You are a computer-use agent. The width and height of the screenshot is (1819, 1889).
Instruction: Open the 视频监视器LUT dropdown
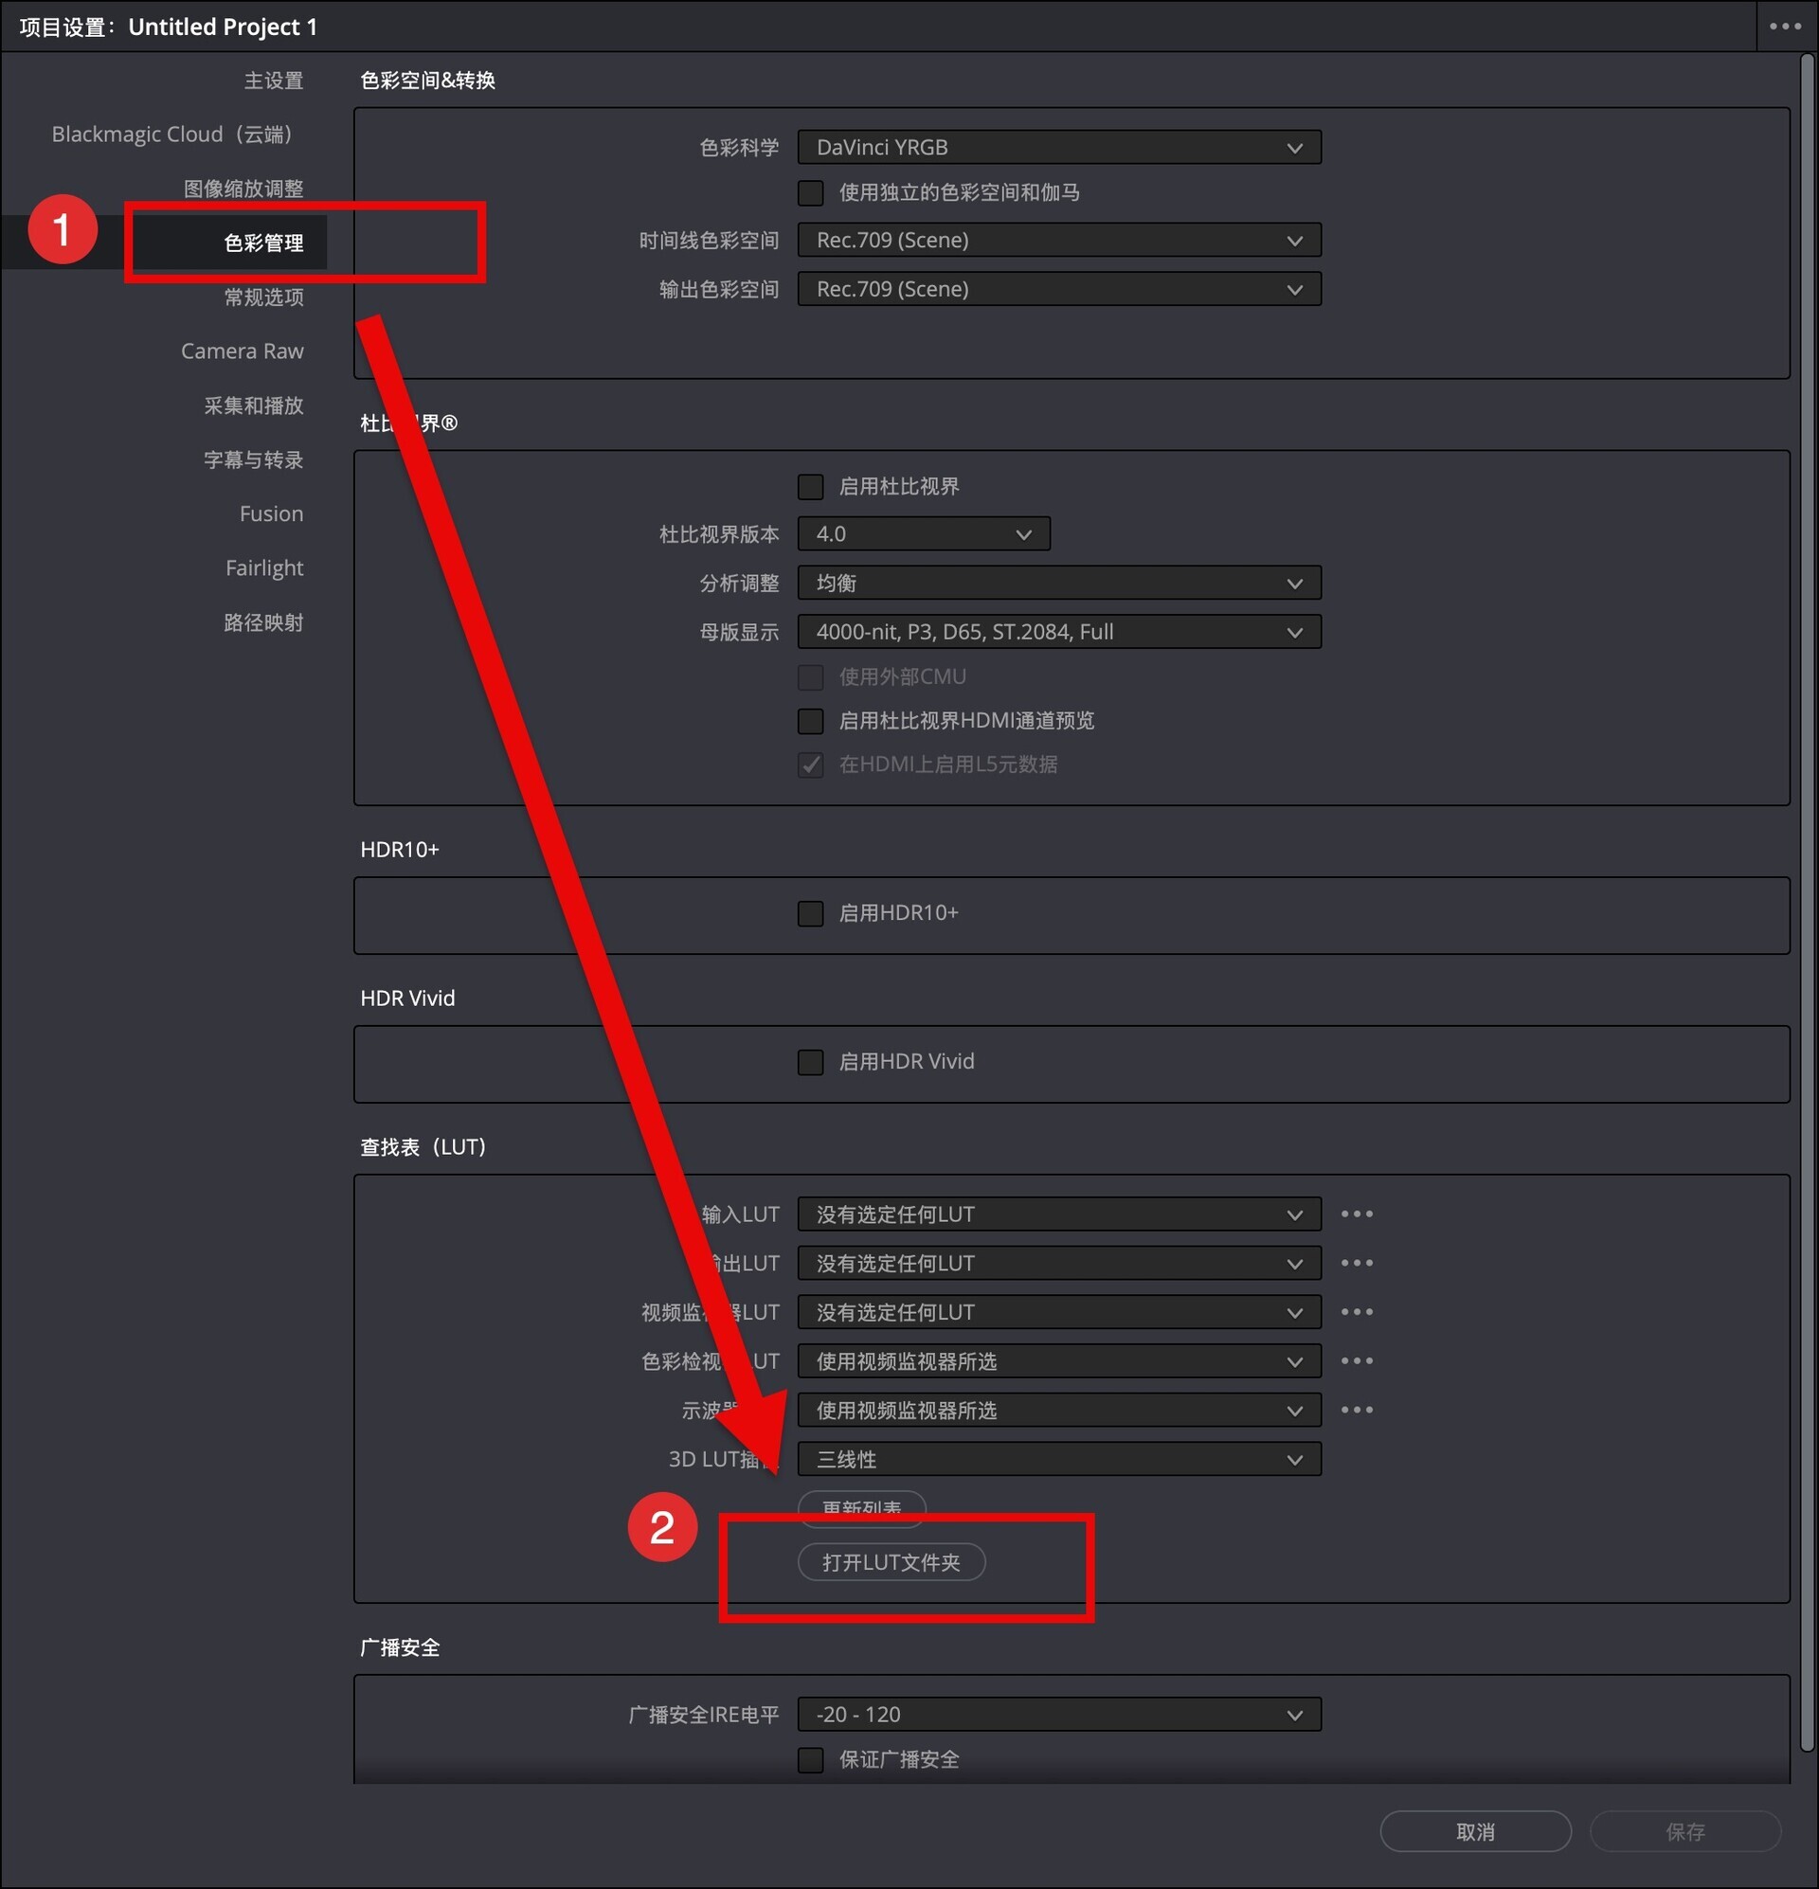[x=1059, y=1313]
